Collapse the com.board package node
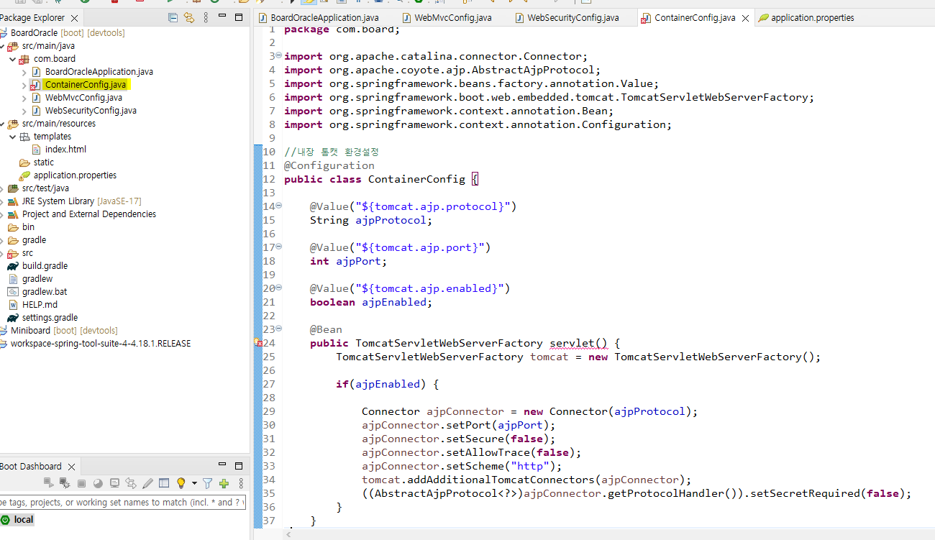Image resolution: width=935 pixels, height=540 pixels. click(13, 59)
